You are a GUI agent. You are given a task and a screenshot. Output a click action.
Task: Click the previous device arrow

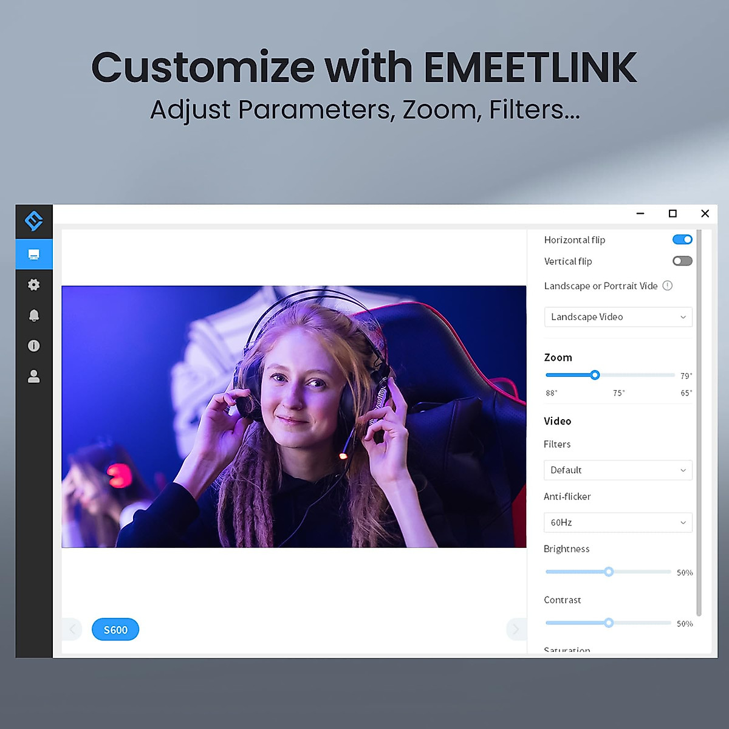tap(72, 629)
